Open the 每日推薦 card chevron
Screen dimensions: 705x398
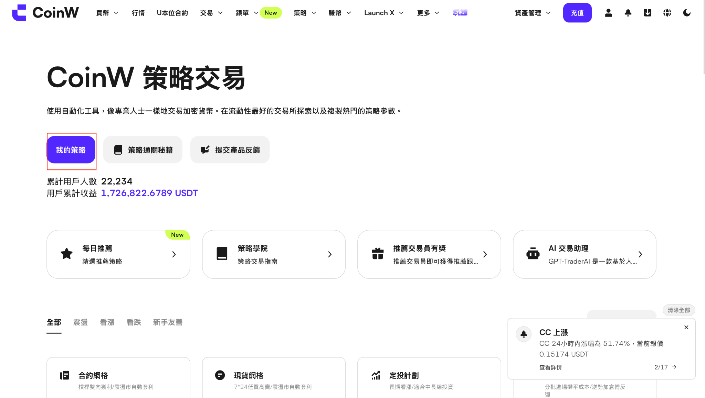tap(174, 254)
